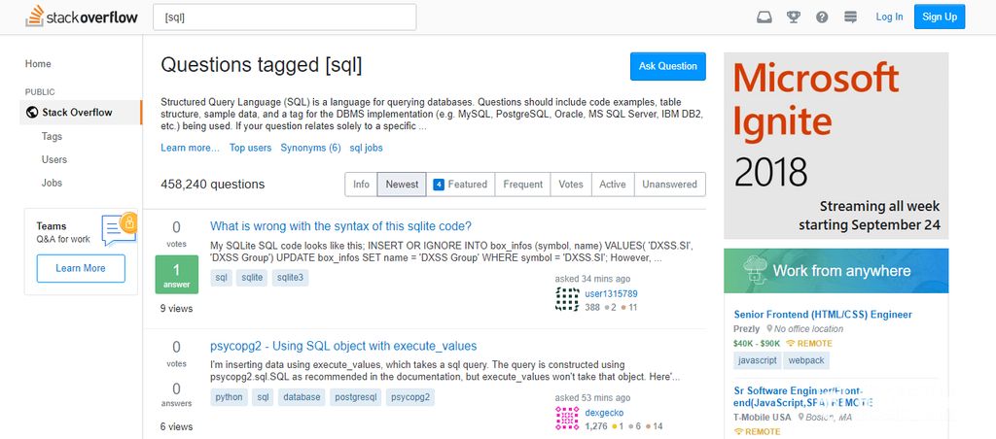This screenshot has height=439, width=996.
Task: Open Senior Frontend (HTML/CSS) Engineer job
Action: pos(823,315)
